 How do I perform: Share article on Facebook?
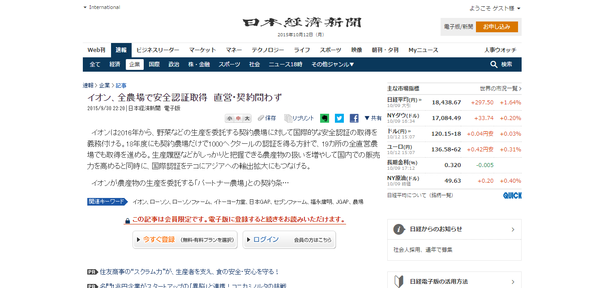pos(354,118)
